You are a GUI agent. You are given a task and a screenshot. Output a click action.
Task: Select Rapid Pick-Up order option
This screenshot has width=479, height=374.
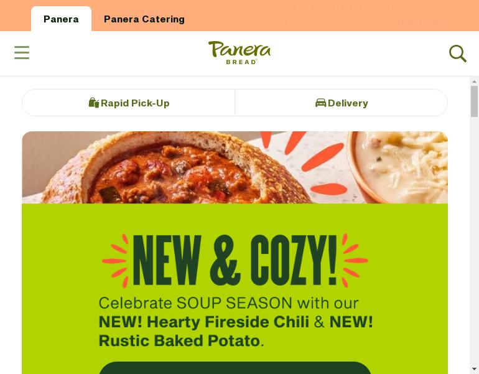click(129, 103)
